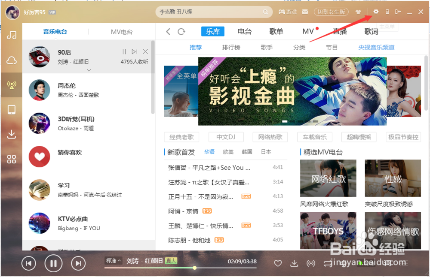Remove the 90后 channel with X
The width and height of the screenshot is (430, 277).
[x=145, y=51]
